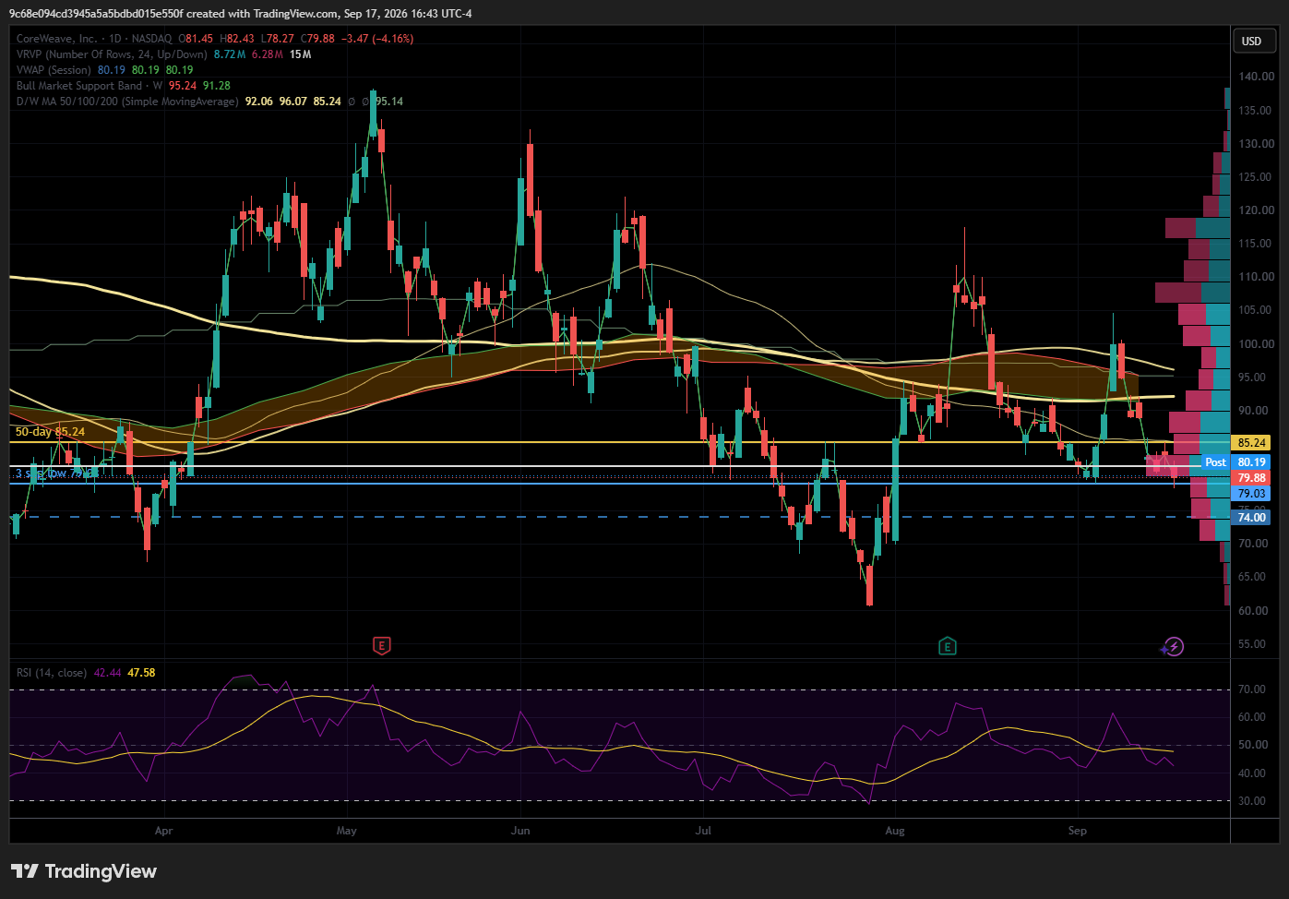Viewport: 1289px width, 899px height.
Task: Click the Apr label on the time axis
Action: click(164, 831)
